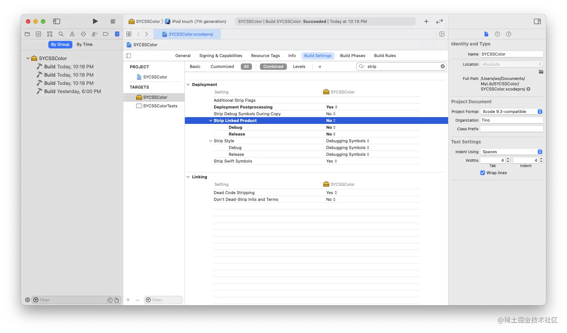Open the related items grid icon
This screenshot has width=567, height=333.
[x=129, y=34]
